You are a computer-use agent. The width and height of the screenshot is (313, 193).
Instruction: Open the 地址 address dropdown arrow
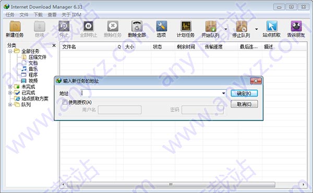click(x=224, y=93)
